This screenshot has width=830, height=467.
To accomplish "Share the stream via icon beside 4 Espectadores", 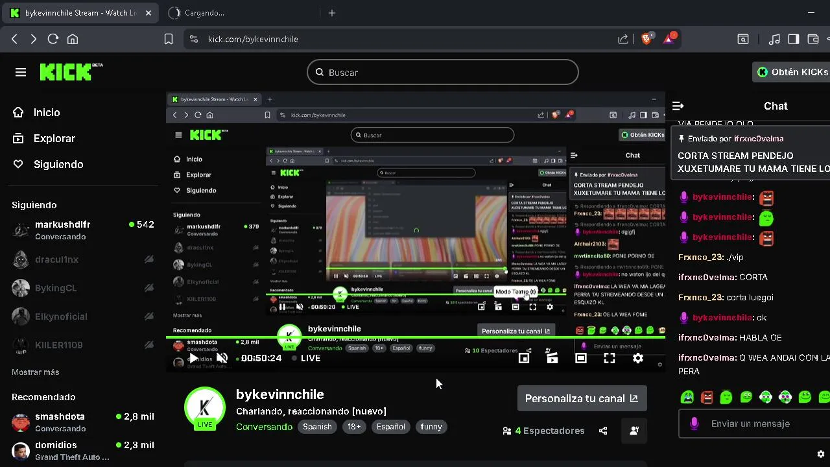I will (x=603, y=431).
